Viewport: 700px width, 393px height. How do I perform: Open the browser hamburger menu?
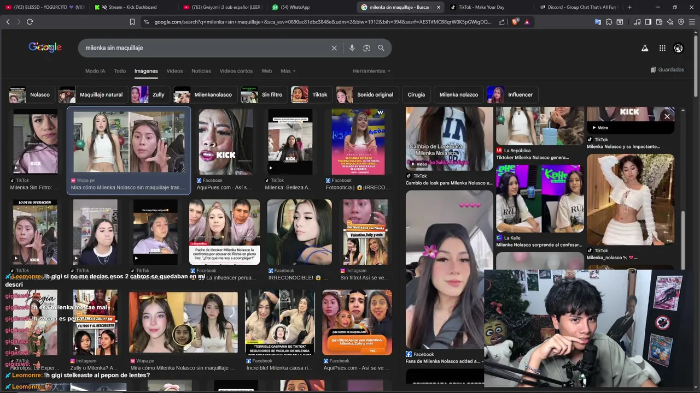coord(692,22)
